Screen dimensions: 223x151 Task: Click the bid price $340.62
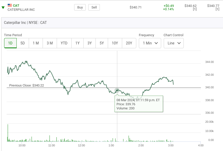tap(190, 6)
